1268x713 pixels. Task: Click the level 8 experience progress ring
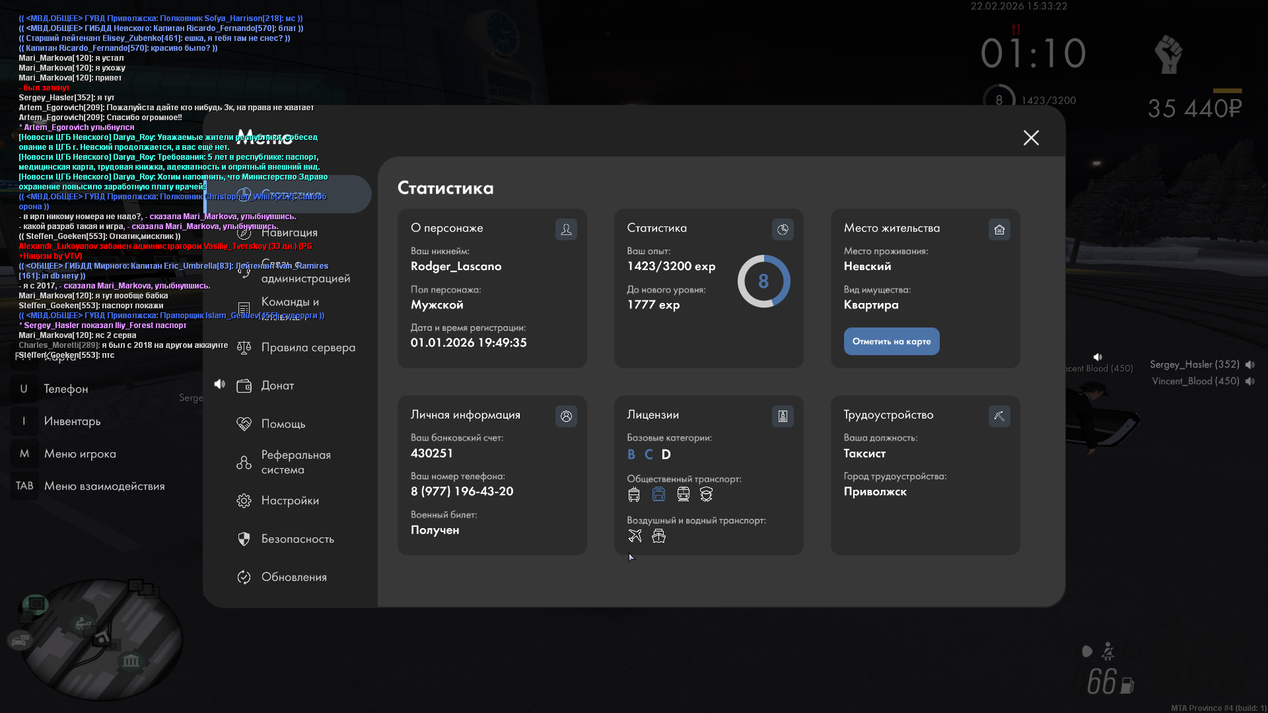click(763, 281)
